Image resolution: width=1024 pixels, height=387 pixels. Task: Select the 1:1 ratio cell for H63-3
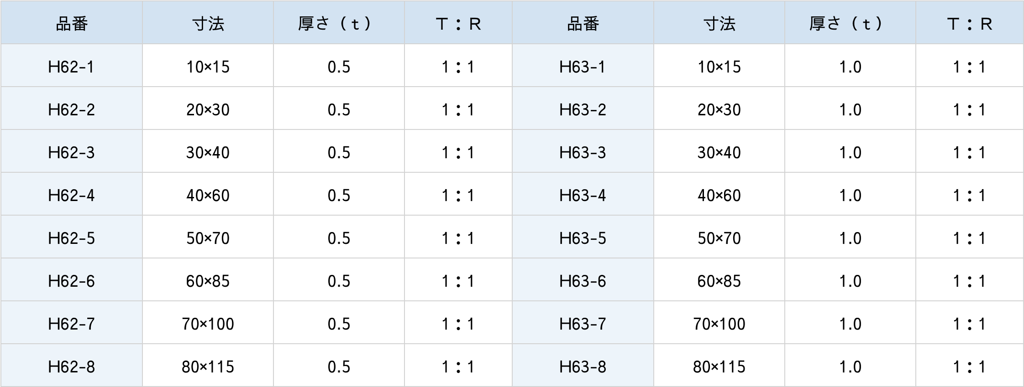tap(969, 153)
